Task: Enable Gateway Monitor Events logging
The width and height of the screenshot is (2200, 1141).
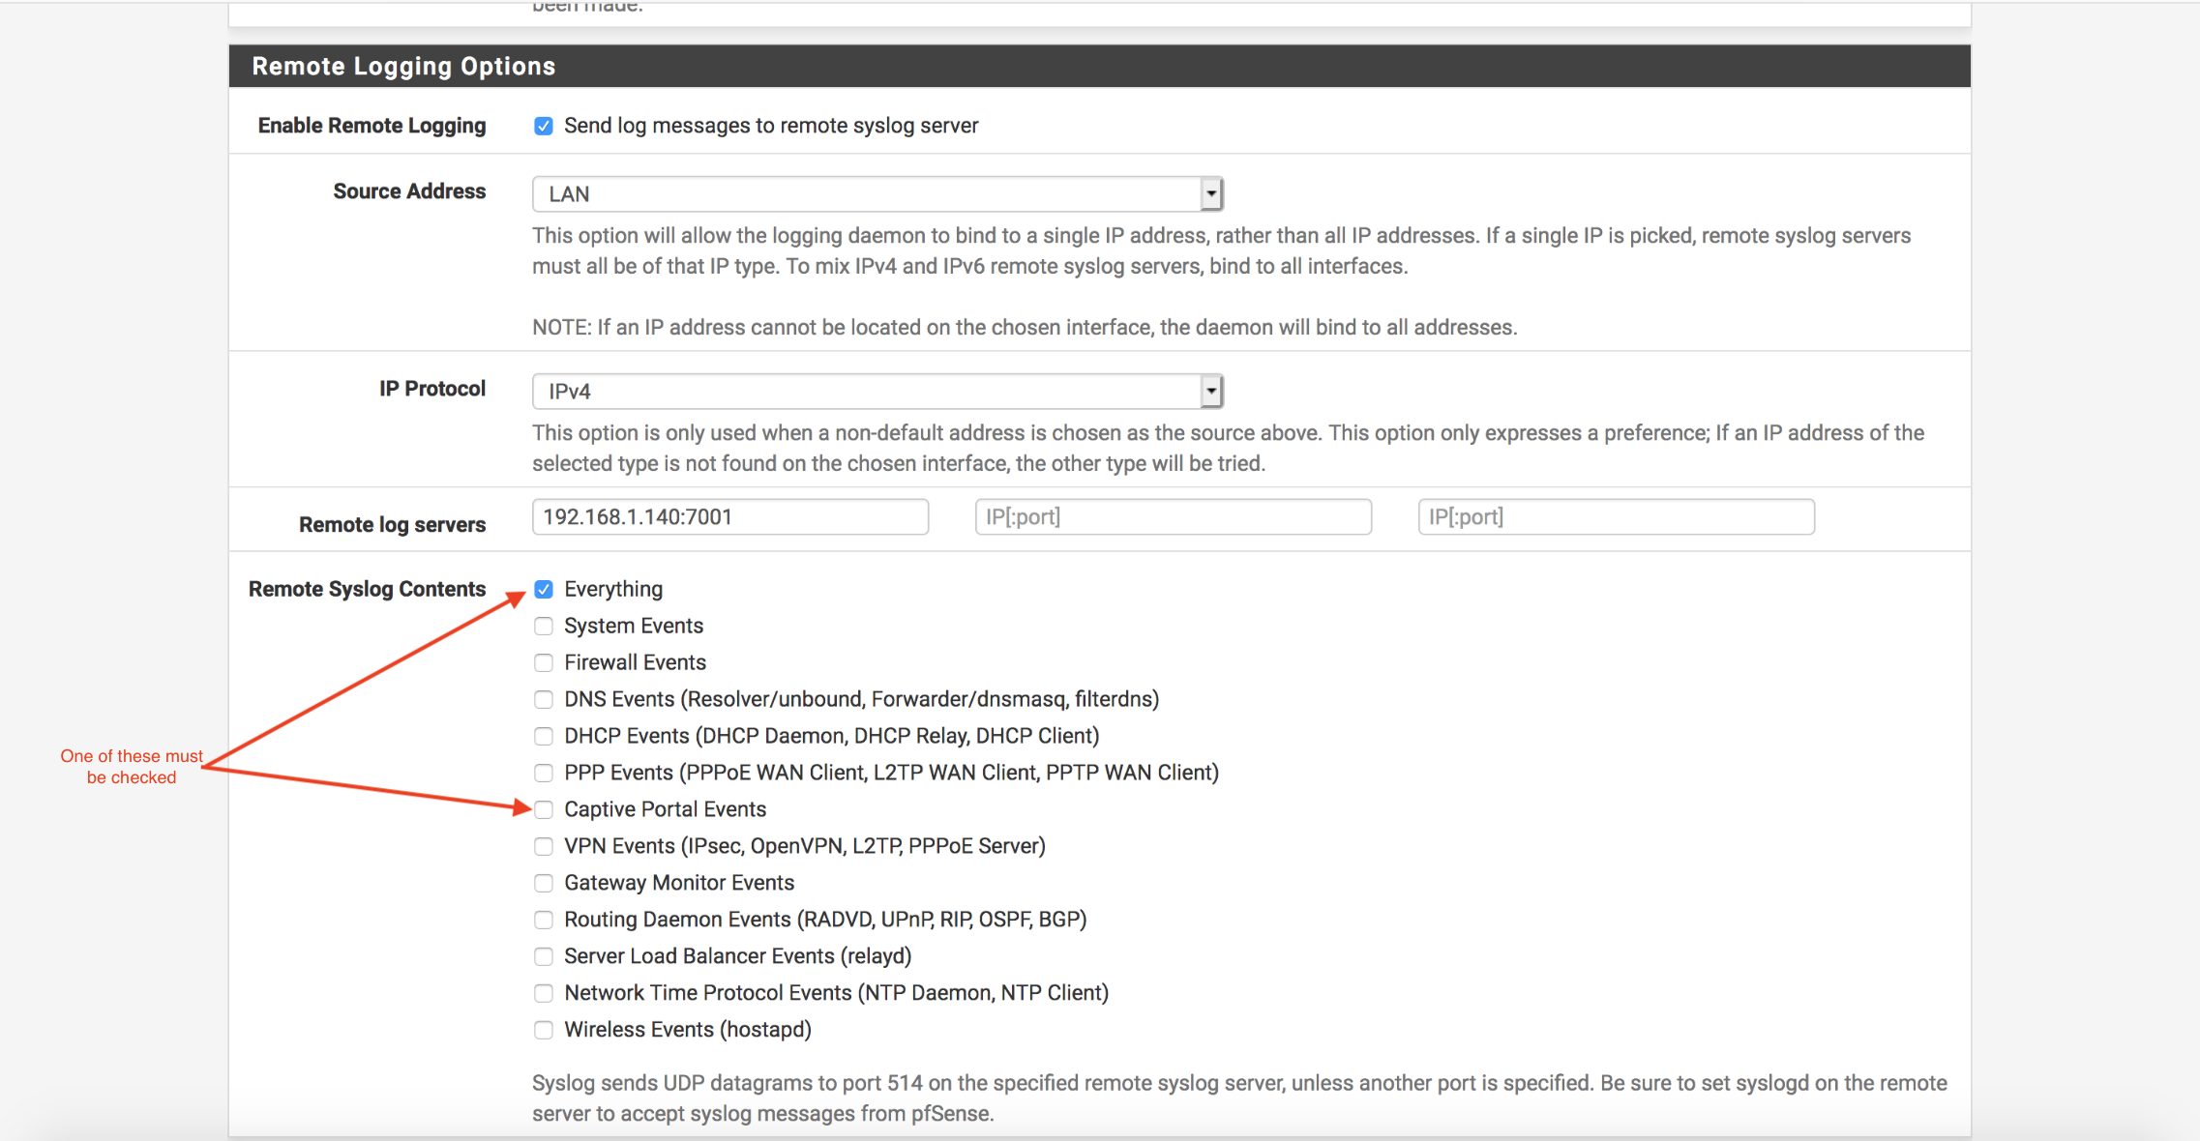Action: tap(544, 883)
